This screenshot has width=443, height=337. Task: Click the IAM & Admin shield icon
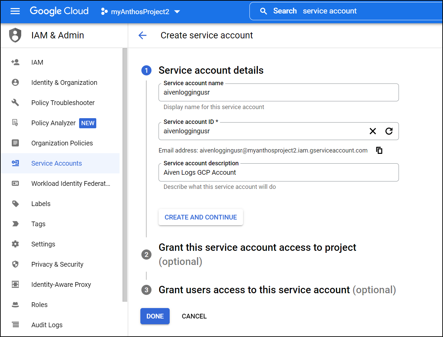pyautogui.click(x=15, y=35)
